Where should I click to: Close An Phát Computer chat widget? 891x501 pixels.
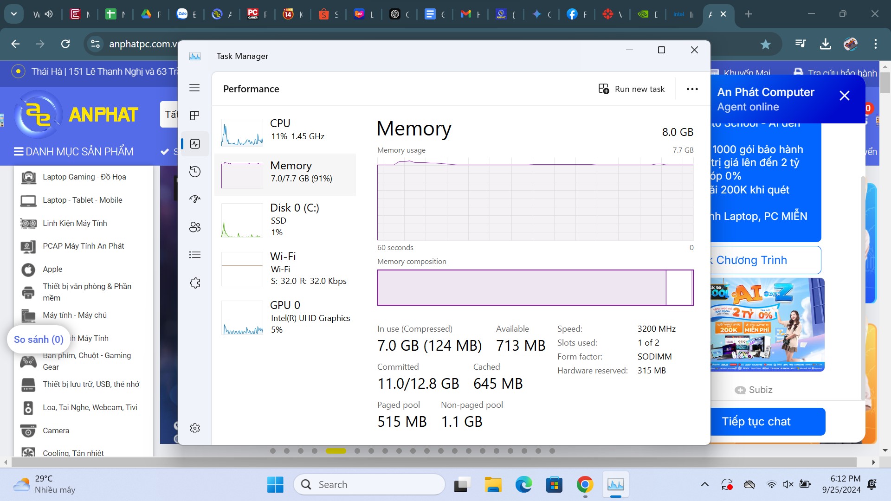844,96
